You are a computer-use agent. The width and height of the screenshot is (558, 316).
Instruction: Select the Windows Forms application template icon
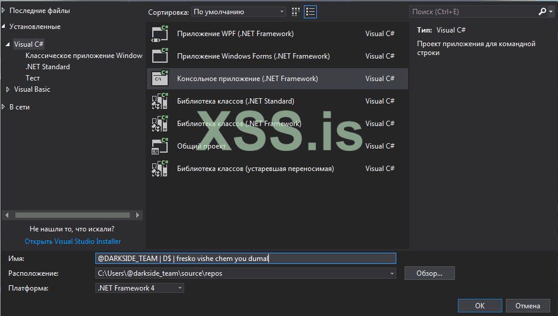pyautogui.click(x=160, y=56)
